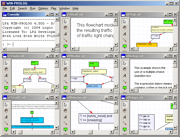
Task: Click scroll-right arrow in Console window
Action: pos(53,49)
